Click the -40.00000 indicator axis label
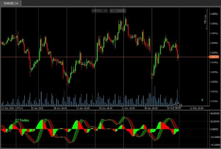The height and width of the screenshot is (149, 221). (x=215, y=145)
